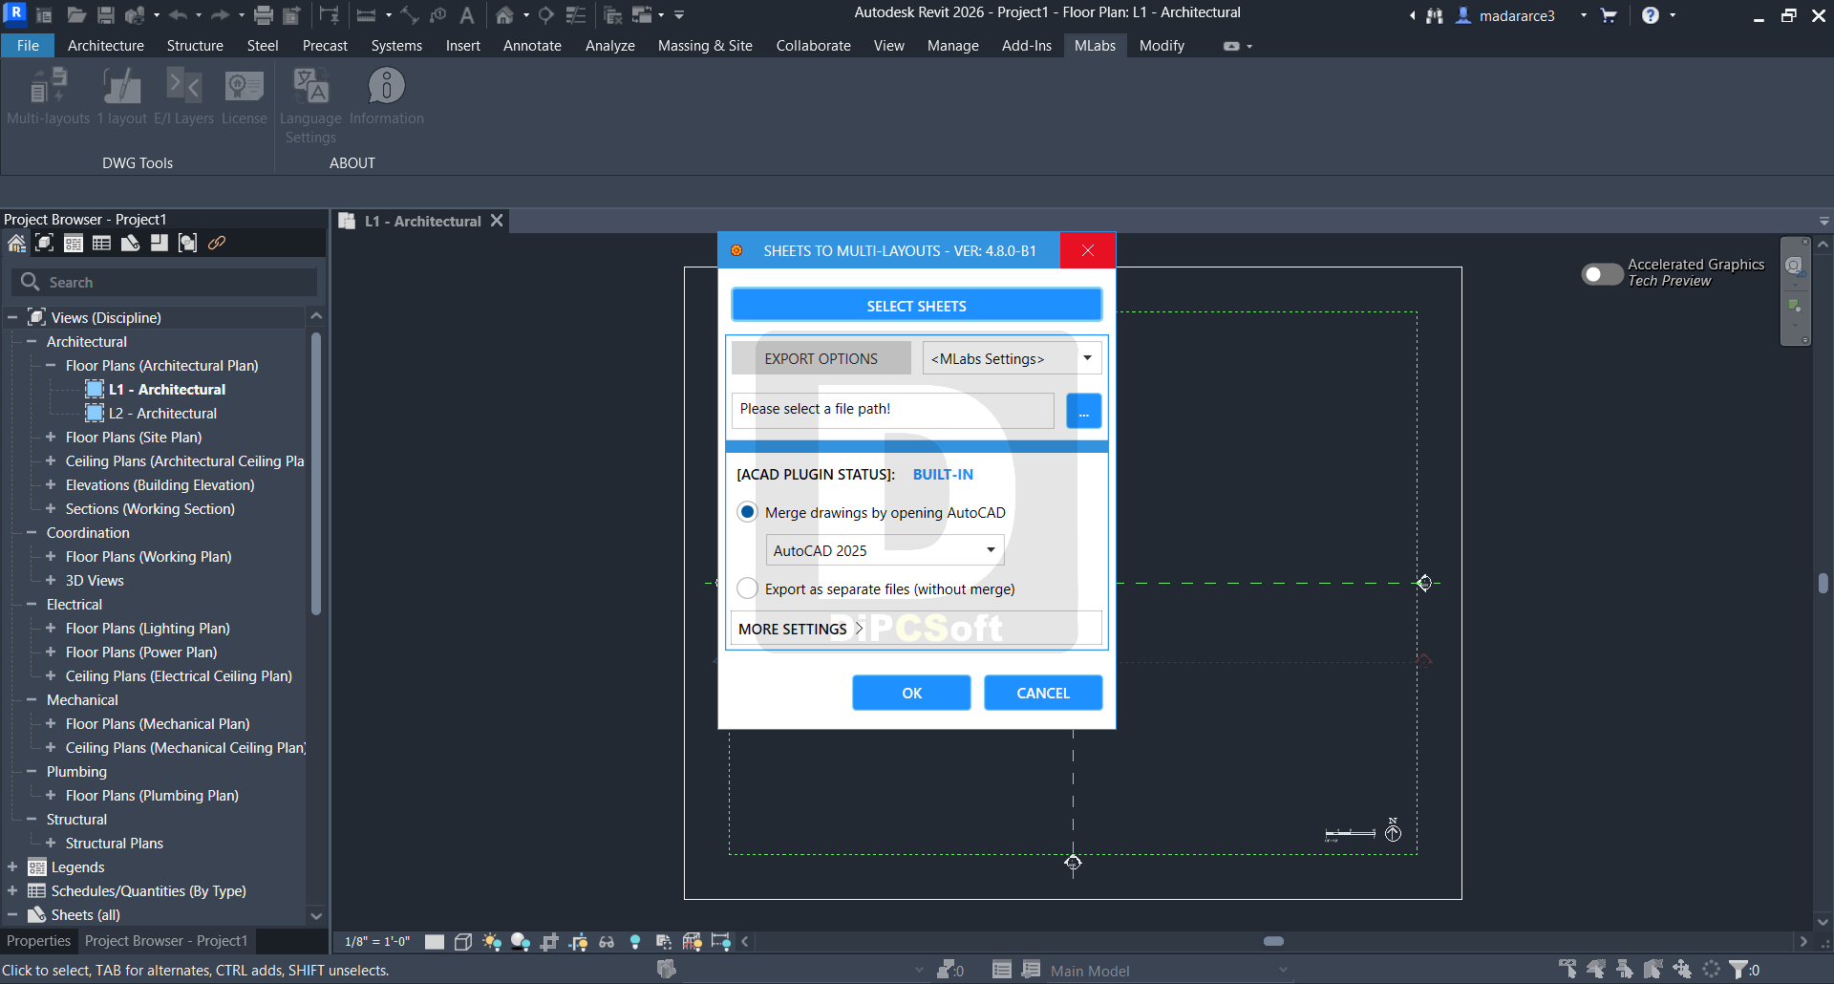Click the horizontal view scrollbar thumb

1273,941
